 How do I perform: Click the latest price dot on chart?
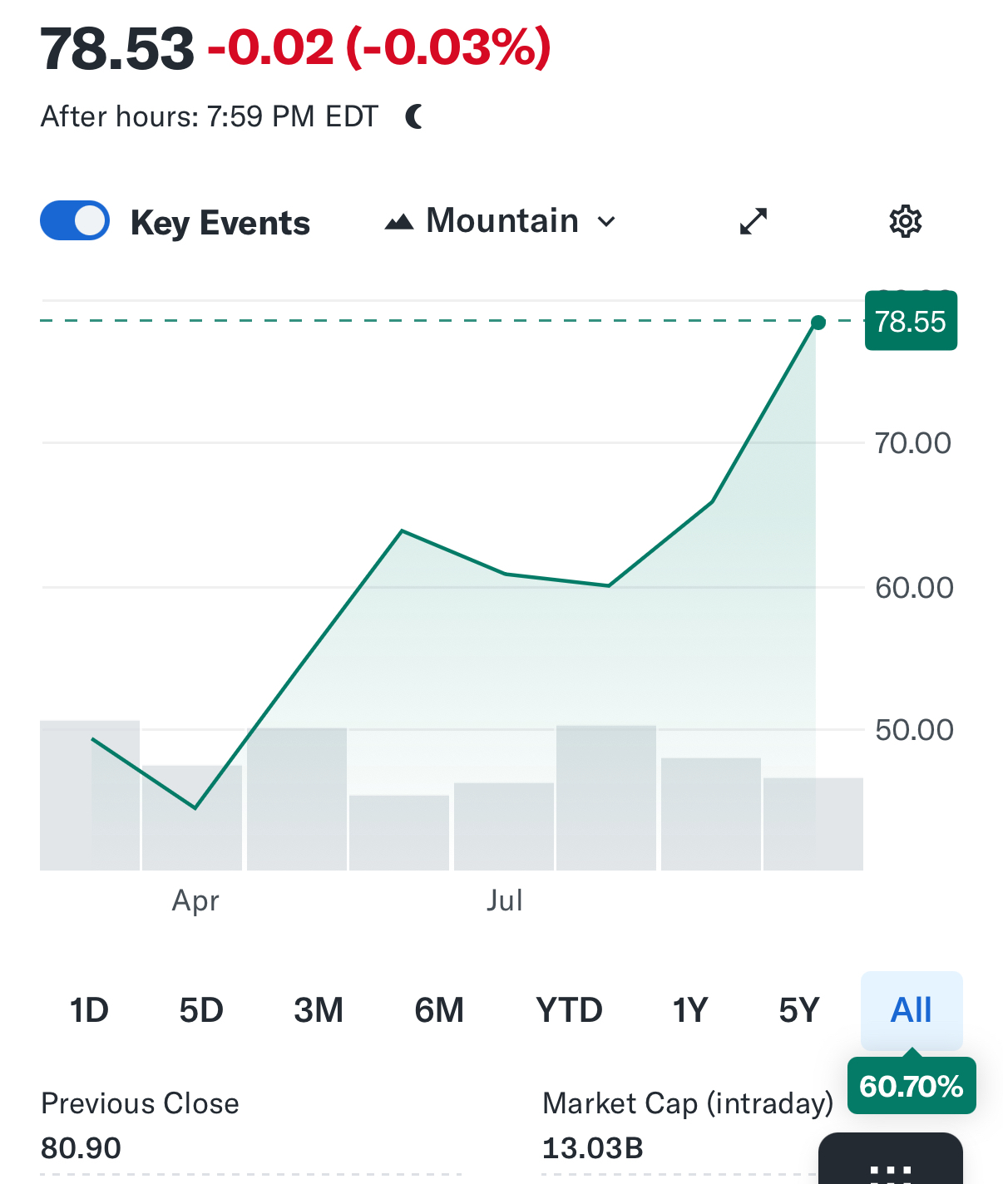[818, 323]
